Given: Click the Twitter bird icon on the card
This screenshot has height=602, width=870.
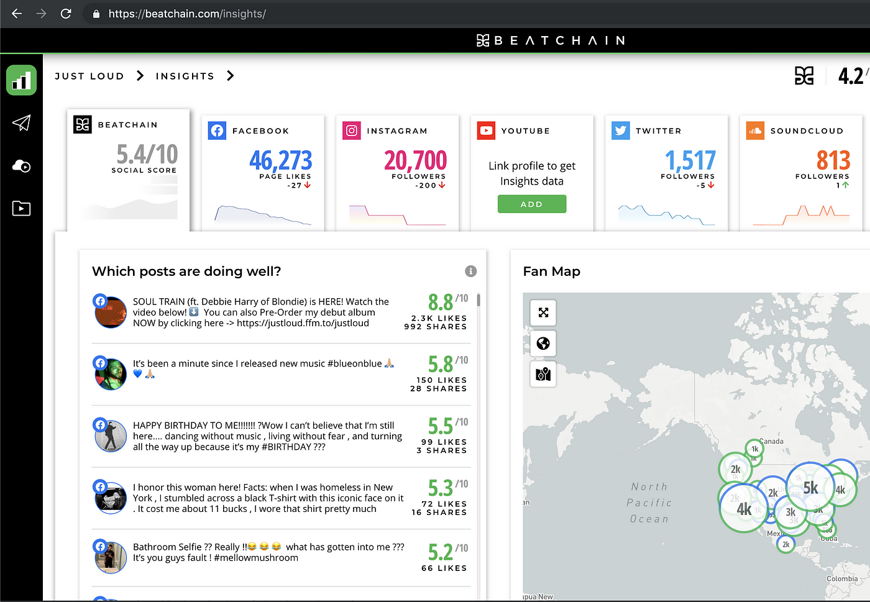Looking at the screenshot, I should [621, 130].
